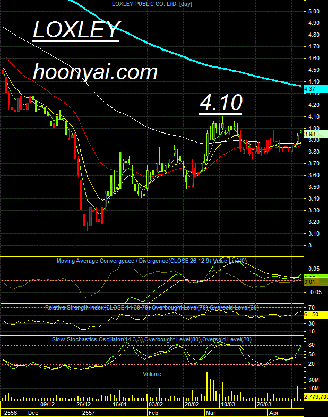Click the 09/12 date label on time axis
This screenshot has height=417, width=328.
[x=48, y=404]
